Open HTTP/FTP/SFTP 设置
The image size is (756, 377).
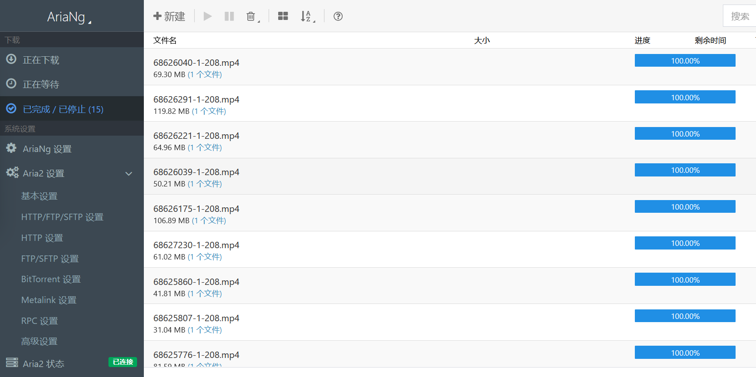63,217
